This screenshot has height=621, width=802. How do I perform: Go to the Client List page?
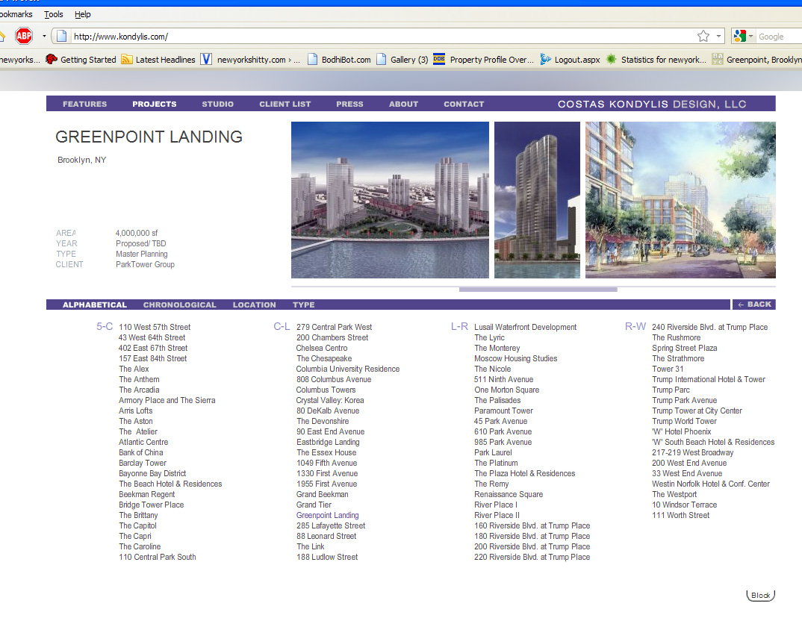285,104
